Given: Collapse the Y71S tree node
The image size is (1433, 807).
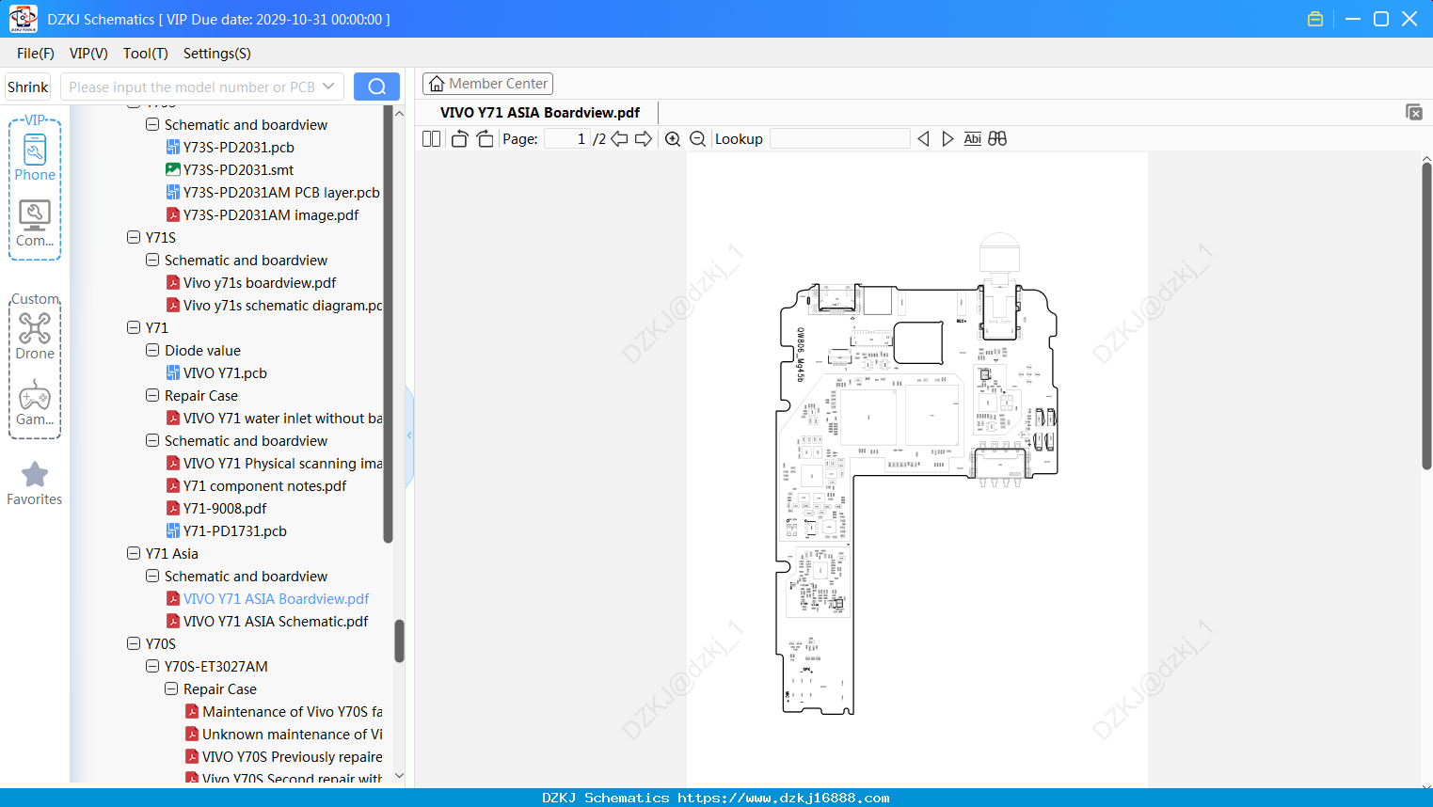Looking at the screenshot, I should [x=134, y=237].
